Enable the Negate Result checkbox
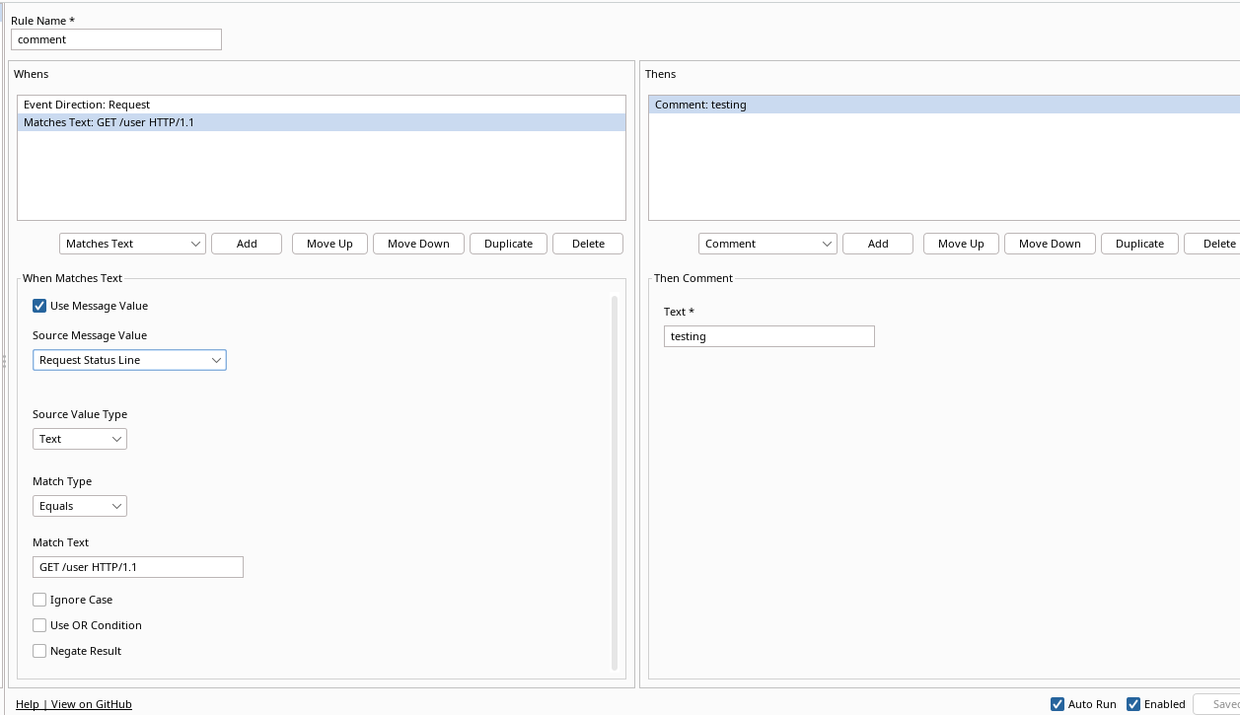This screenshot has height=715, width=1240. (39, 651)
